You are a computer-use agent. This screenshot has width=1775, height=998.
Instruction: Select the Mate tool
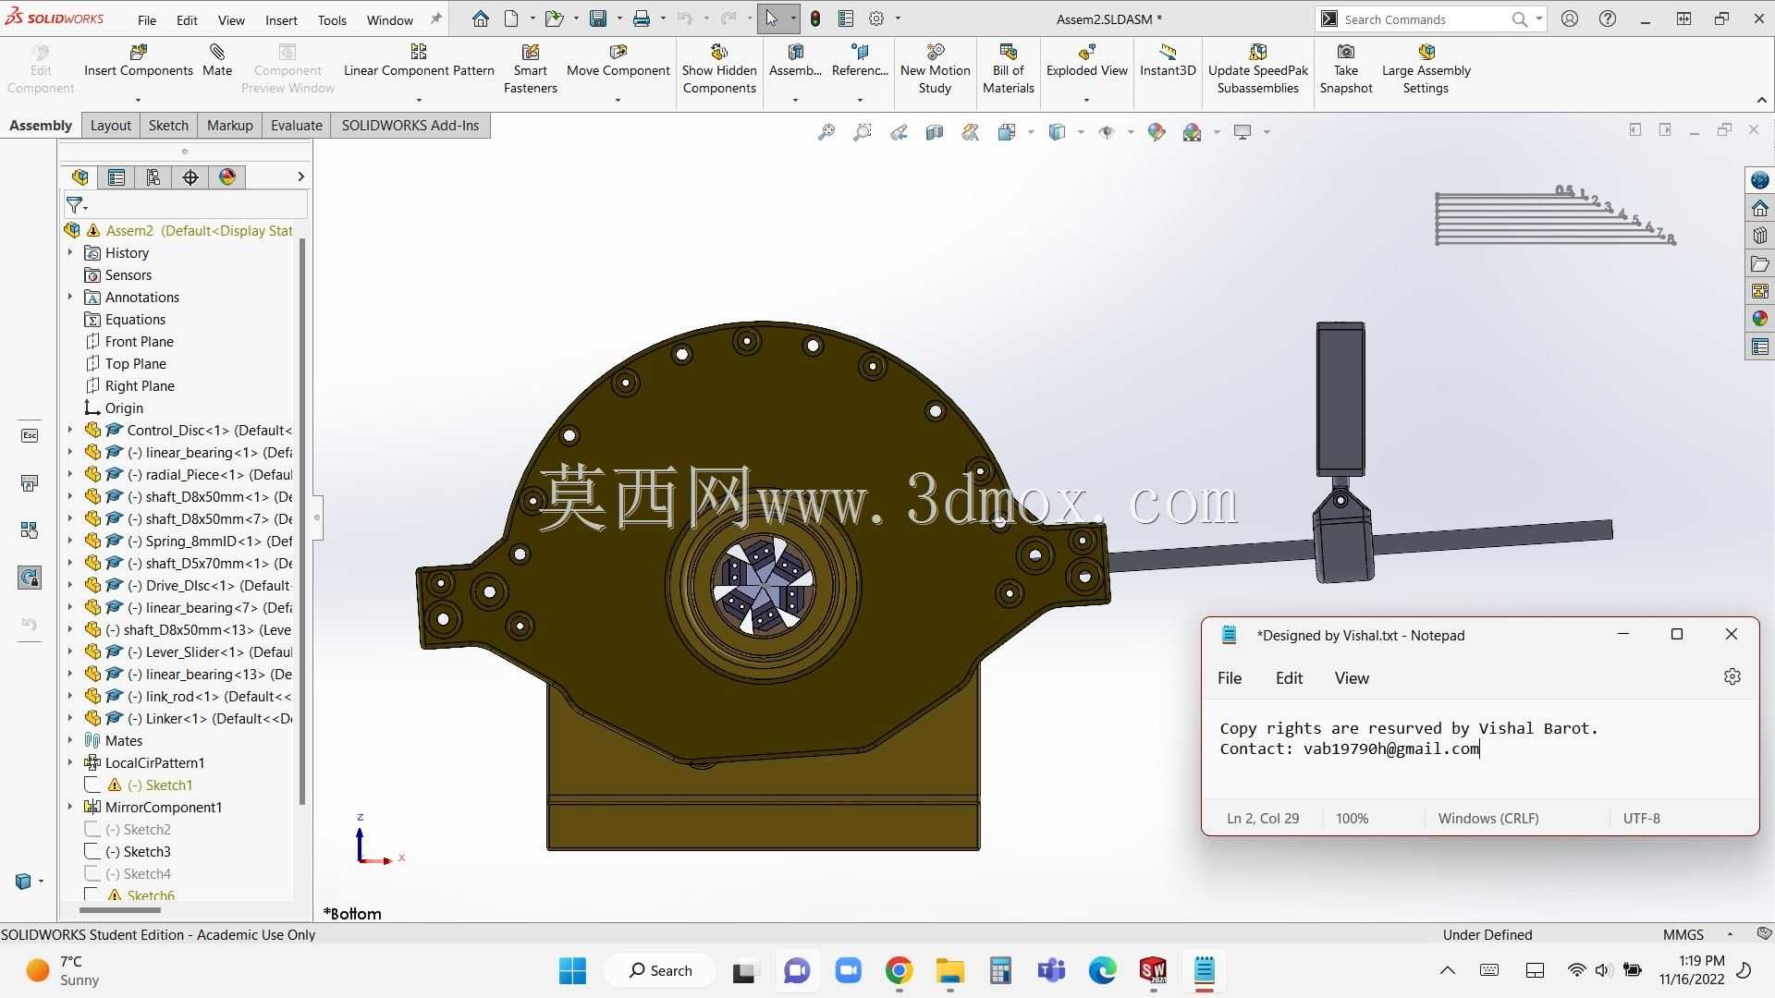tap(217, 61)
